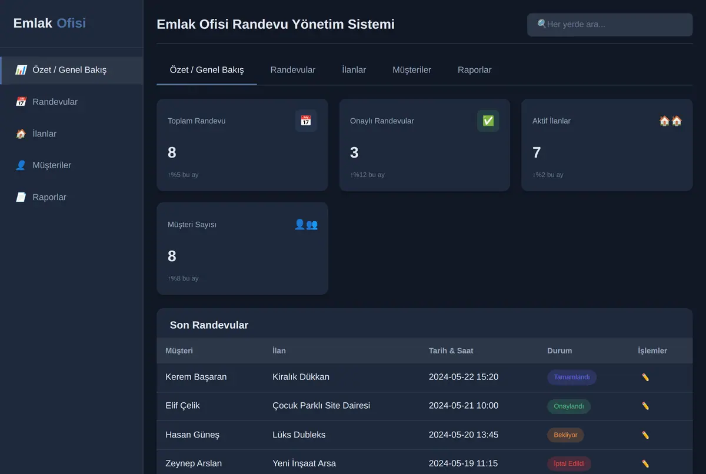Click pencil icon in Hasan Güneş row
This screenshot has height=474, width=706.
tap(645, 435)
